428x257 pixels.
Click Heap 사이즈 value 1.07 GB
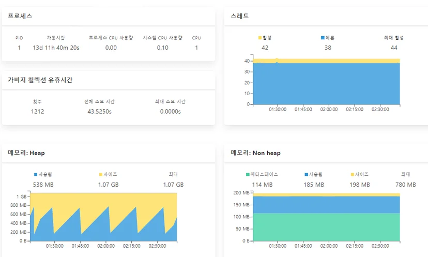click(109, 185)
